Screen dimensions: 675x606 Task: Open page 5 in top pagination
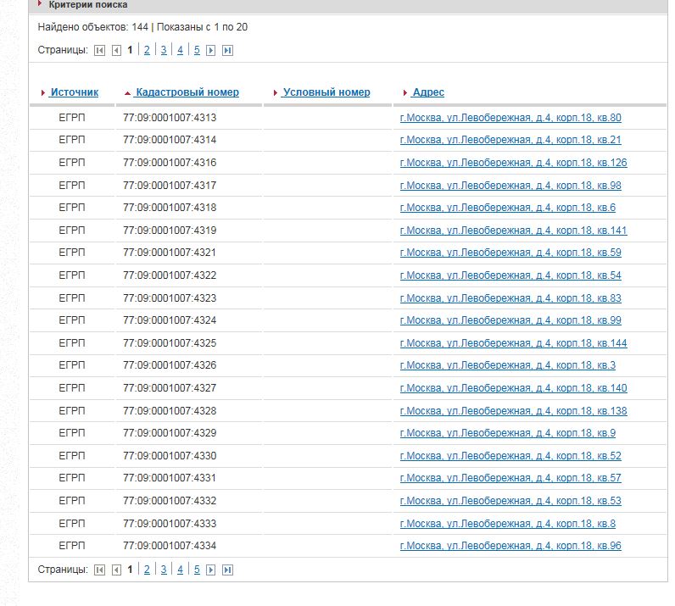click(196, 51)
